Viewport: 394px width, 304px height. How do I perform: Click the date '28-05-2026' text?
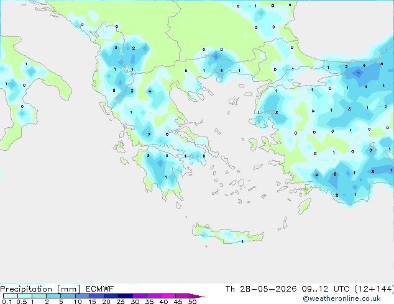coord(268,289)
